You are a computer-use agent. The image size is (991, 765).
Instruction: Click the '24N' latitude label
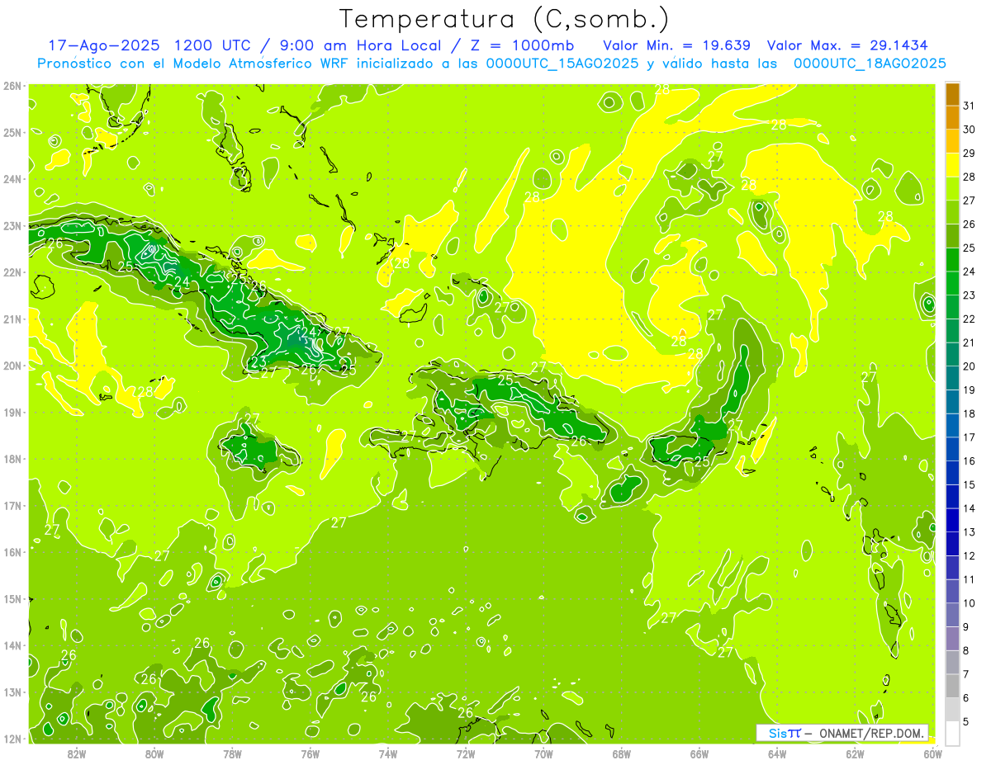(x=12, y=179)
